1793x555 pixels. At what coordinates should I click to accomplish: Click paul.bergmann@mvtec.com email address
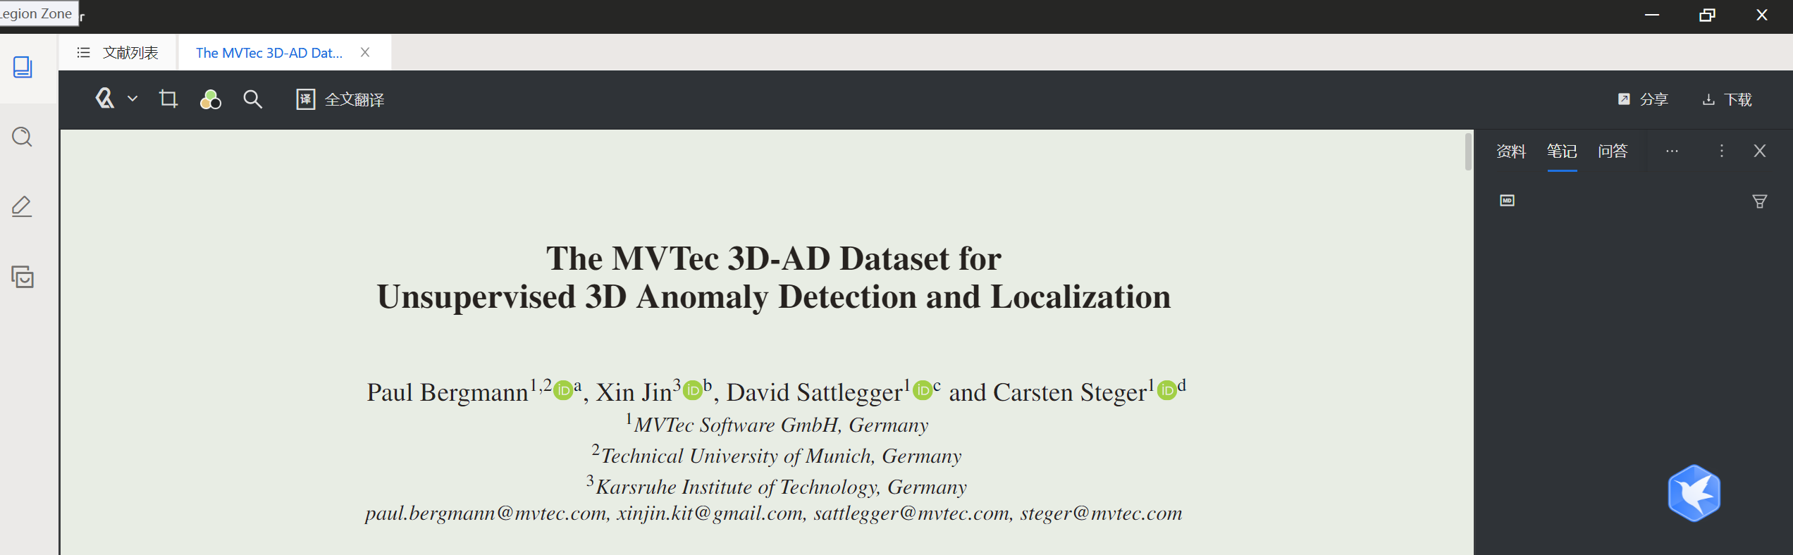(486, 513)
